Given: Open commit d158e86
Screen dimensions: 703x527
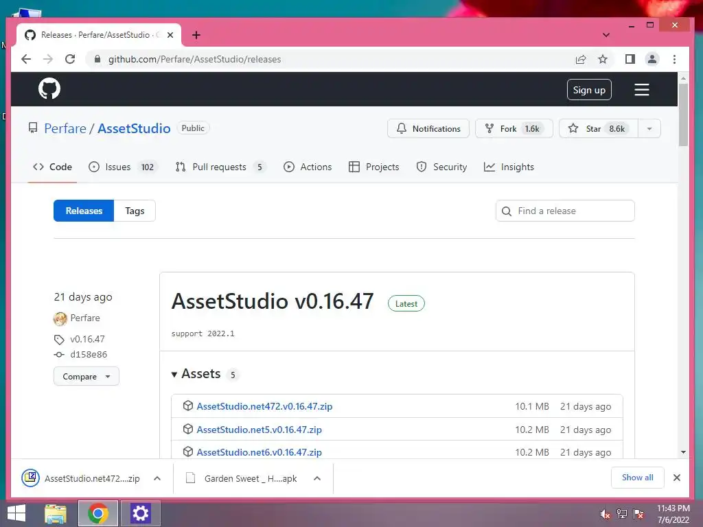Looking at the screenshot, I should pos(89,355).
